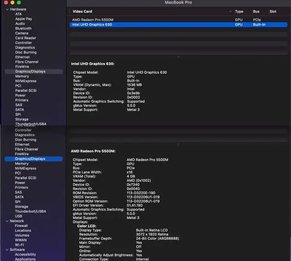Open Card Reader in the sidebar
This screenshot has width=291, height=261.
25,38
